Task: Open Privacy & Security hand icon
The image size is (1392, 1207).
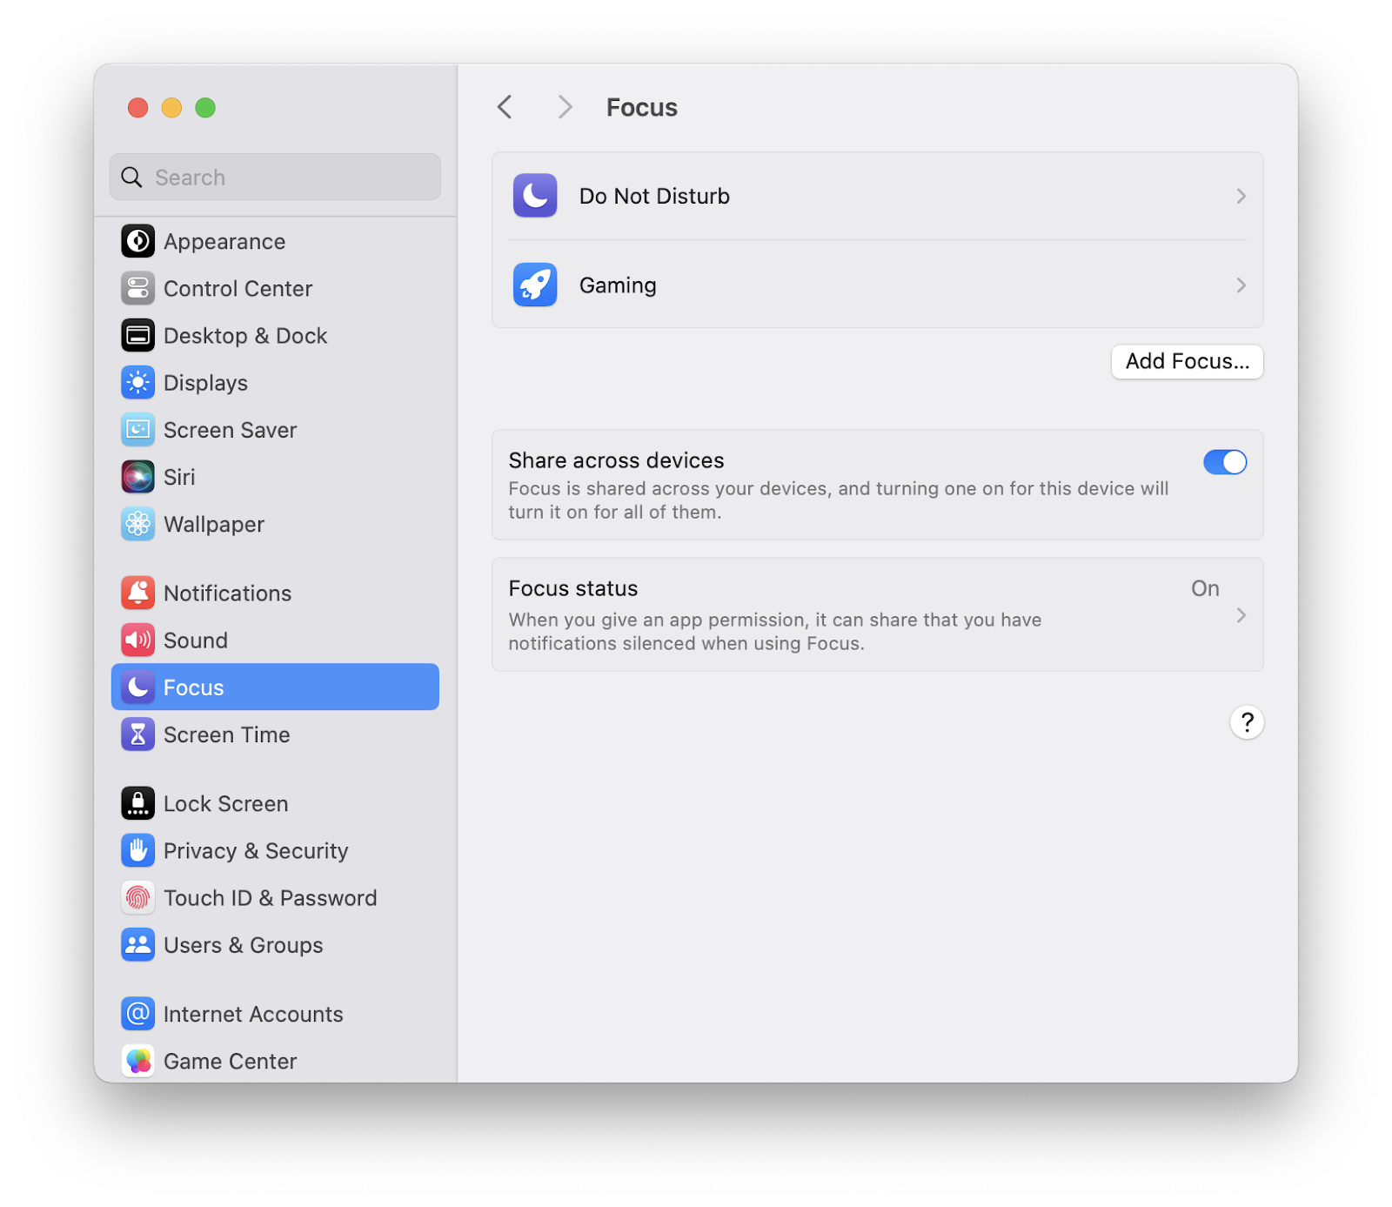Action: [x=137, y=850]
